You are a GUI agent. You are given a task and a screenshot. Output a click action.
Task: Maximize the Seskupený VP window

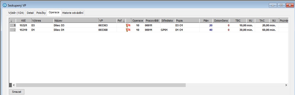click(x=281, y=6)
